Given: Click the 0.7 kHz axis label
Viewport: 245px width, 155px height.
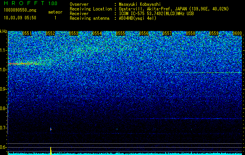Looking at the screenshot, I should tap(4, 128).
